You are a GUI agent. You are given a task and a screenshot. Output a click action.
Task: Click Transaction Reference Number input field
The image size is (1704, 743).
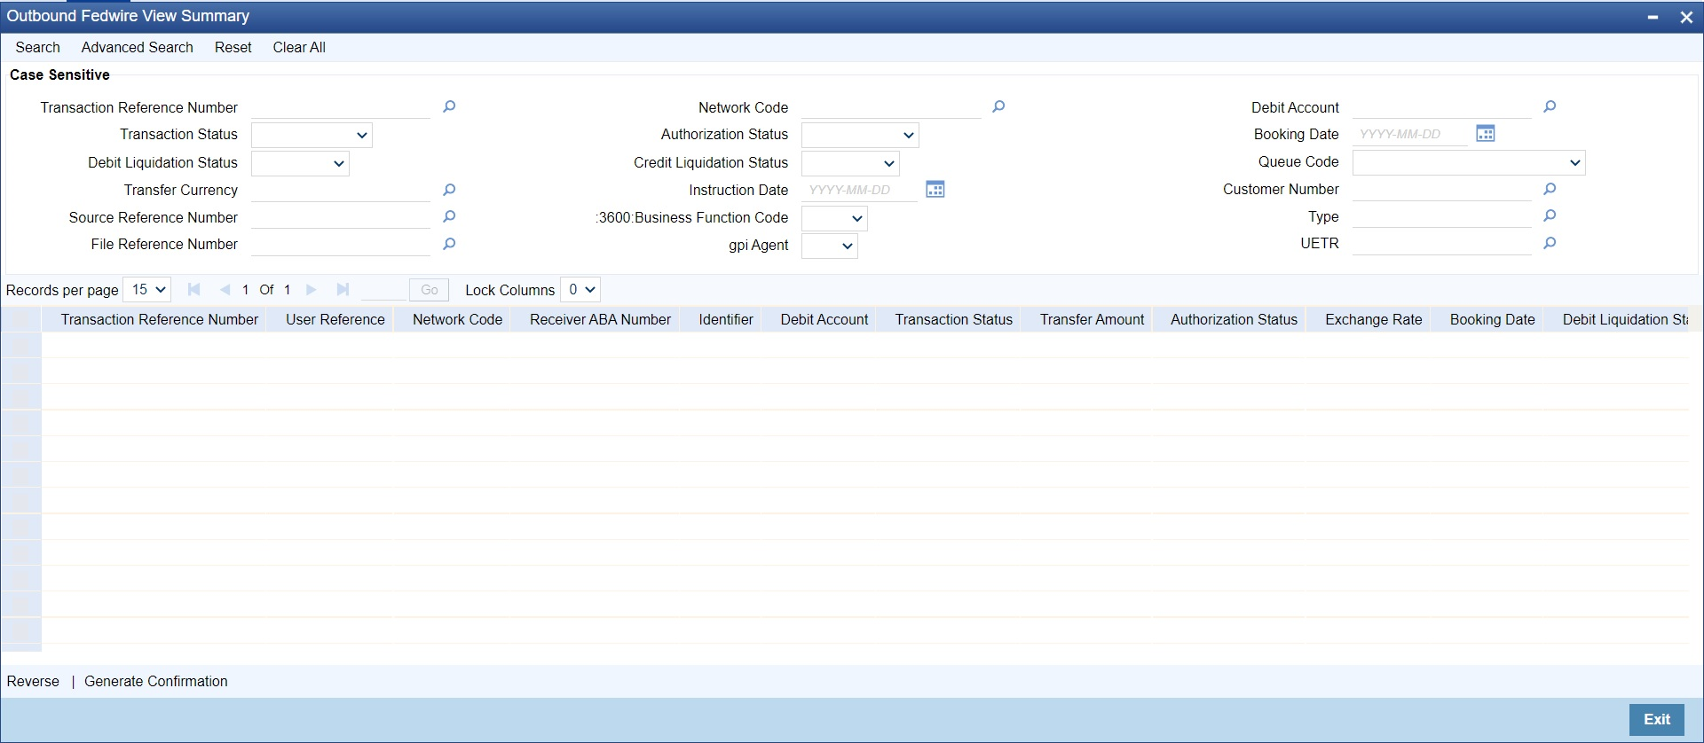[341, 107]
